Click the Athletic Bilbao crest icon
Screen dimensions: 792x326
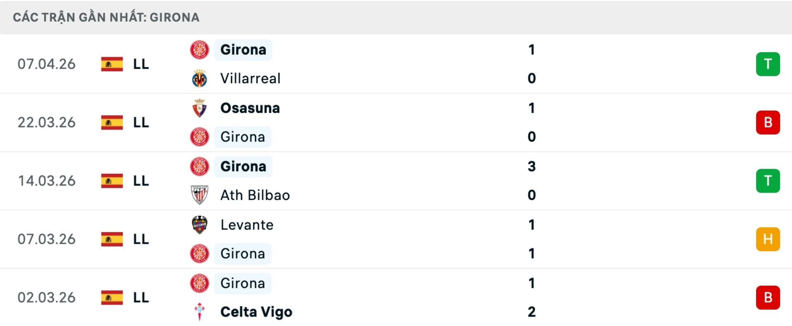point(200,195)
